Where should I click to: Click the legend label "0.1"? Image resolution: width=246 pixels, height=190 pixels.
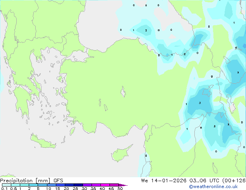(4, 188)
